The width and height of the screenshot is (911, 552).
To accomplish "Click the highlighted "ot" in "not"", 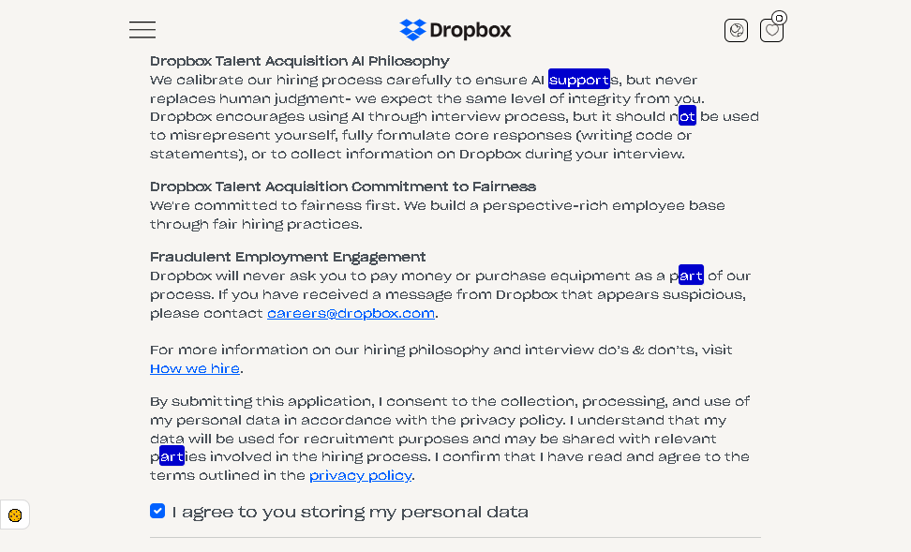I will tap(687, 117).
